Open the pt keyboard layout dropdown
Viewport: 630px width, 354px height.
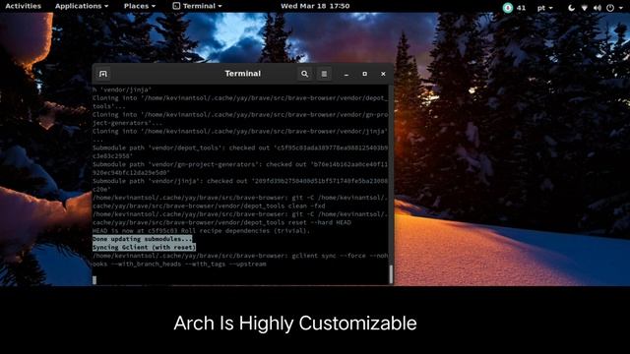tap(544, 8)
